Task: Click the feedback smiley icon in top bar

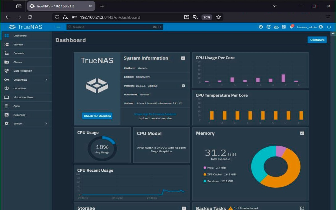Action: [x=261, y=27]
